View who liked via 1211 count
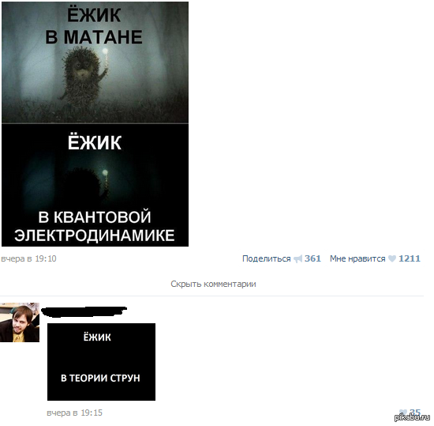The width and height of the screenshot is (434, 426). coord(410,258)
